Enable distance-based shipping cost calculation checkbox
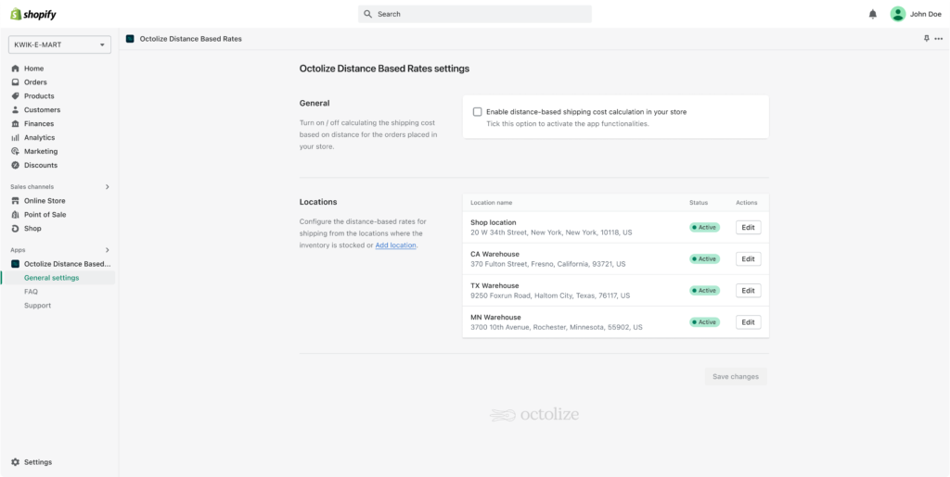 point(478,112)
